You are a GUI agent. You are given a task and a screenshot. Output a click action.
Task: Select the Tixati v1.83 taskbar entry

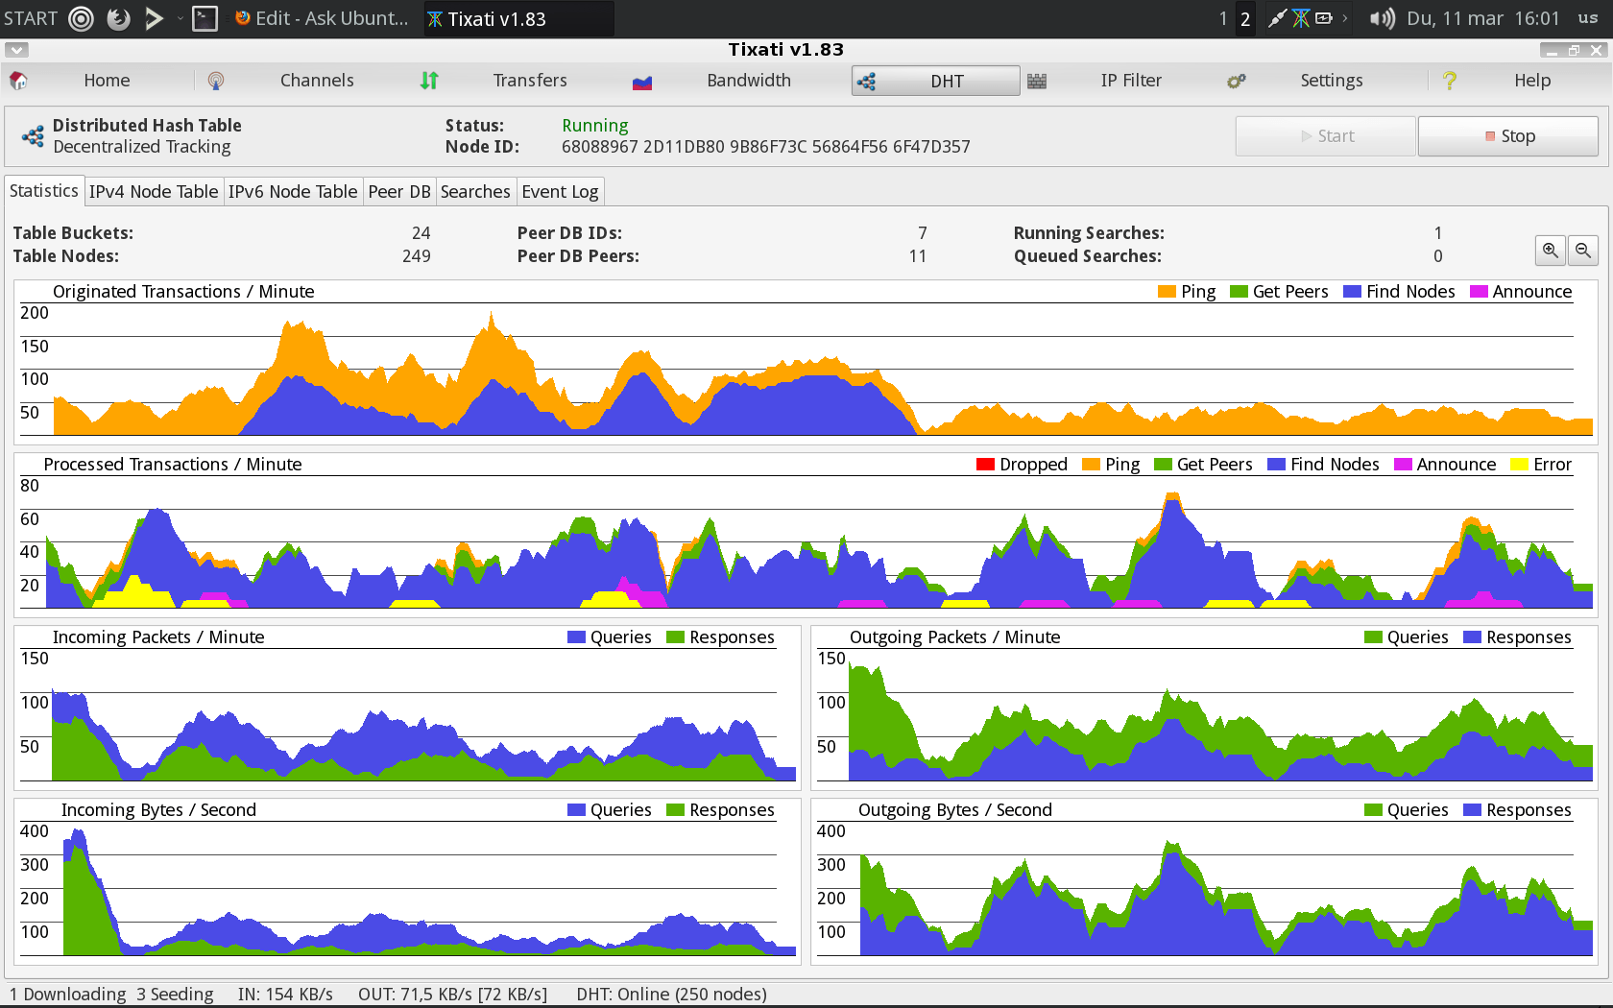tap(518, 18)
